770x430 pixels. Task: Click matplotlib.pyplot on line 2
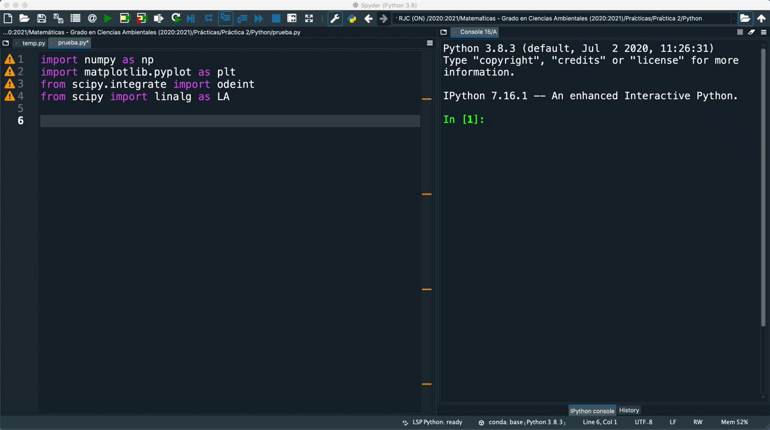138,72
